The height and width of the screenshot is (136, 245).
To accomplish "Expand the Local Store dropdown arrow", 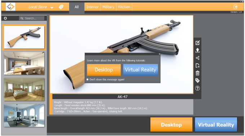I will [x=52, y=8].
